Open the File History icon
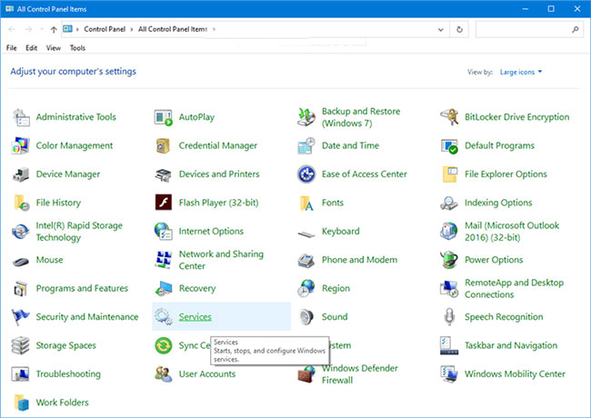This screenshot has width=591, height=418. click(22, 203)
